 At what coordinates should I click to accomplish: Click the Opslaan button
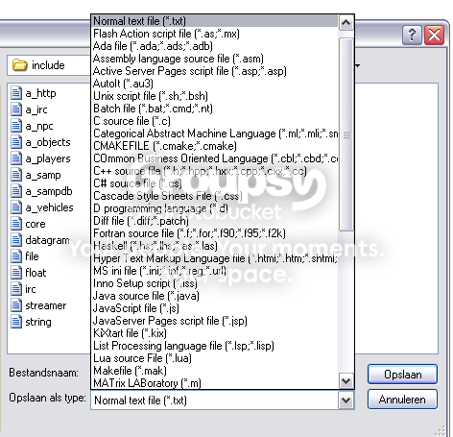coord(402,375)
